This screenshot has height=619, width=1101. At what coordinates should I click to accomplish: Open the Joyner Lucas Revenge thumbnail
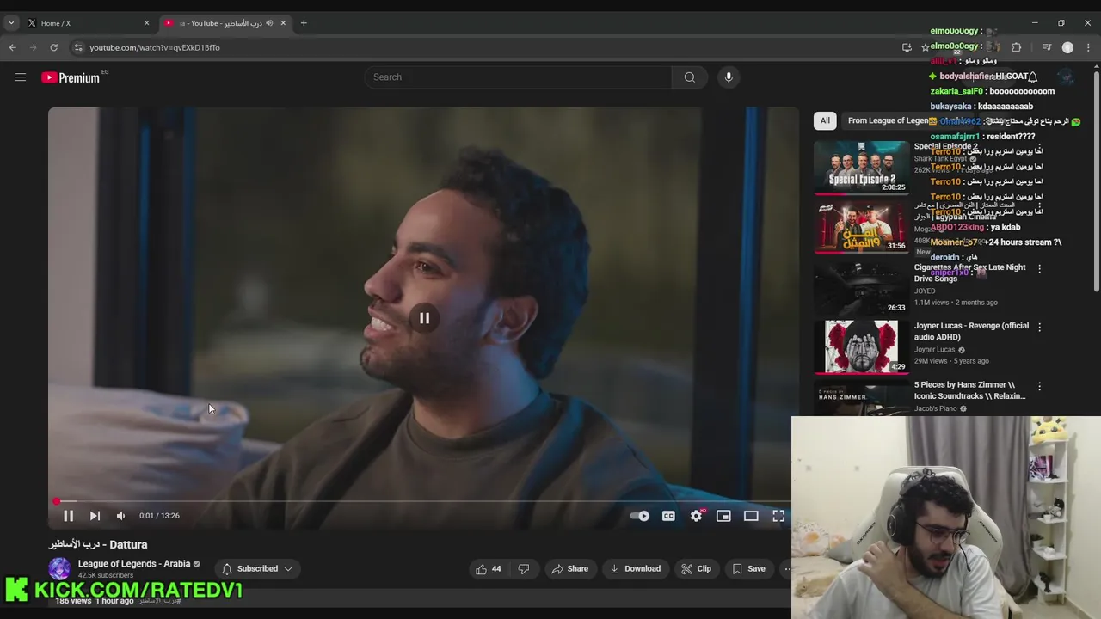(861, 346)
